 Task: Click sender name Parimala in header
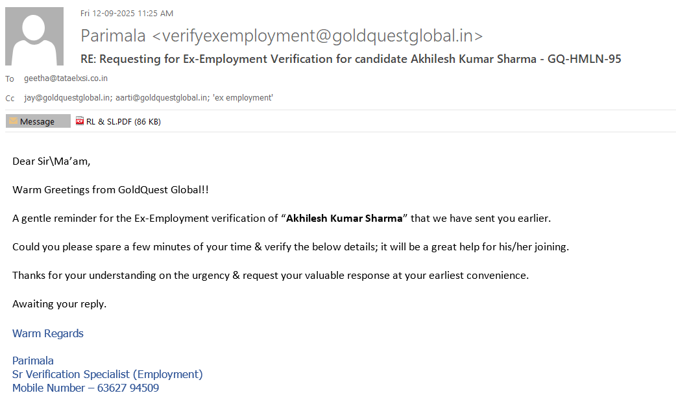coord(113,36)
